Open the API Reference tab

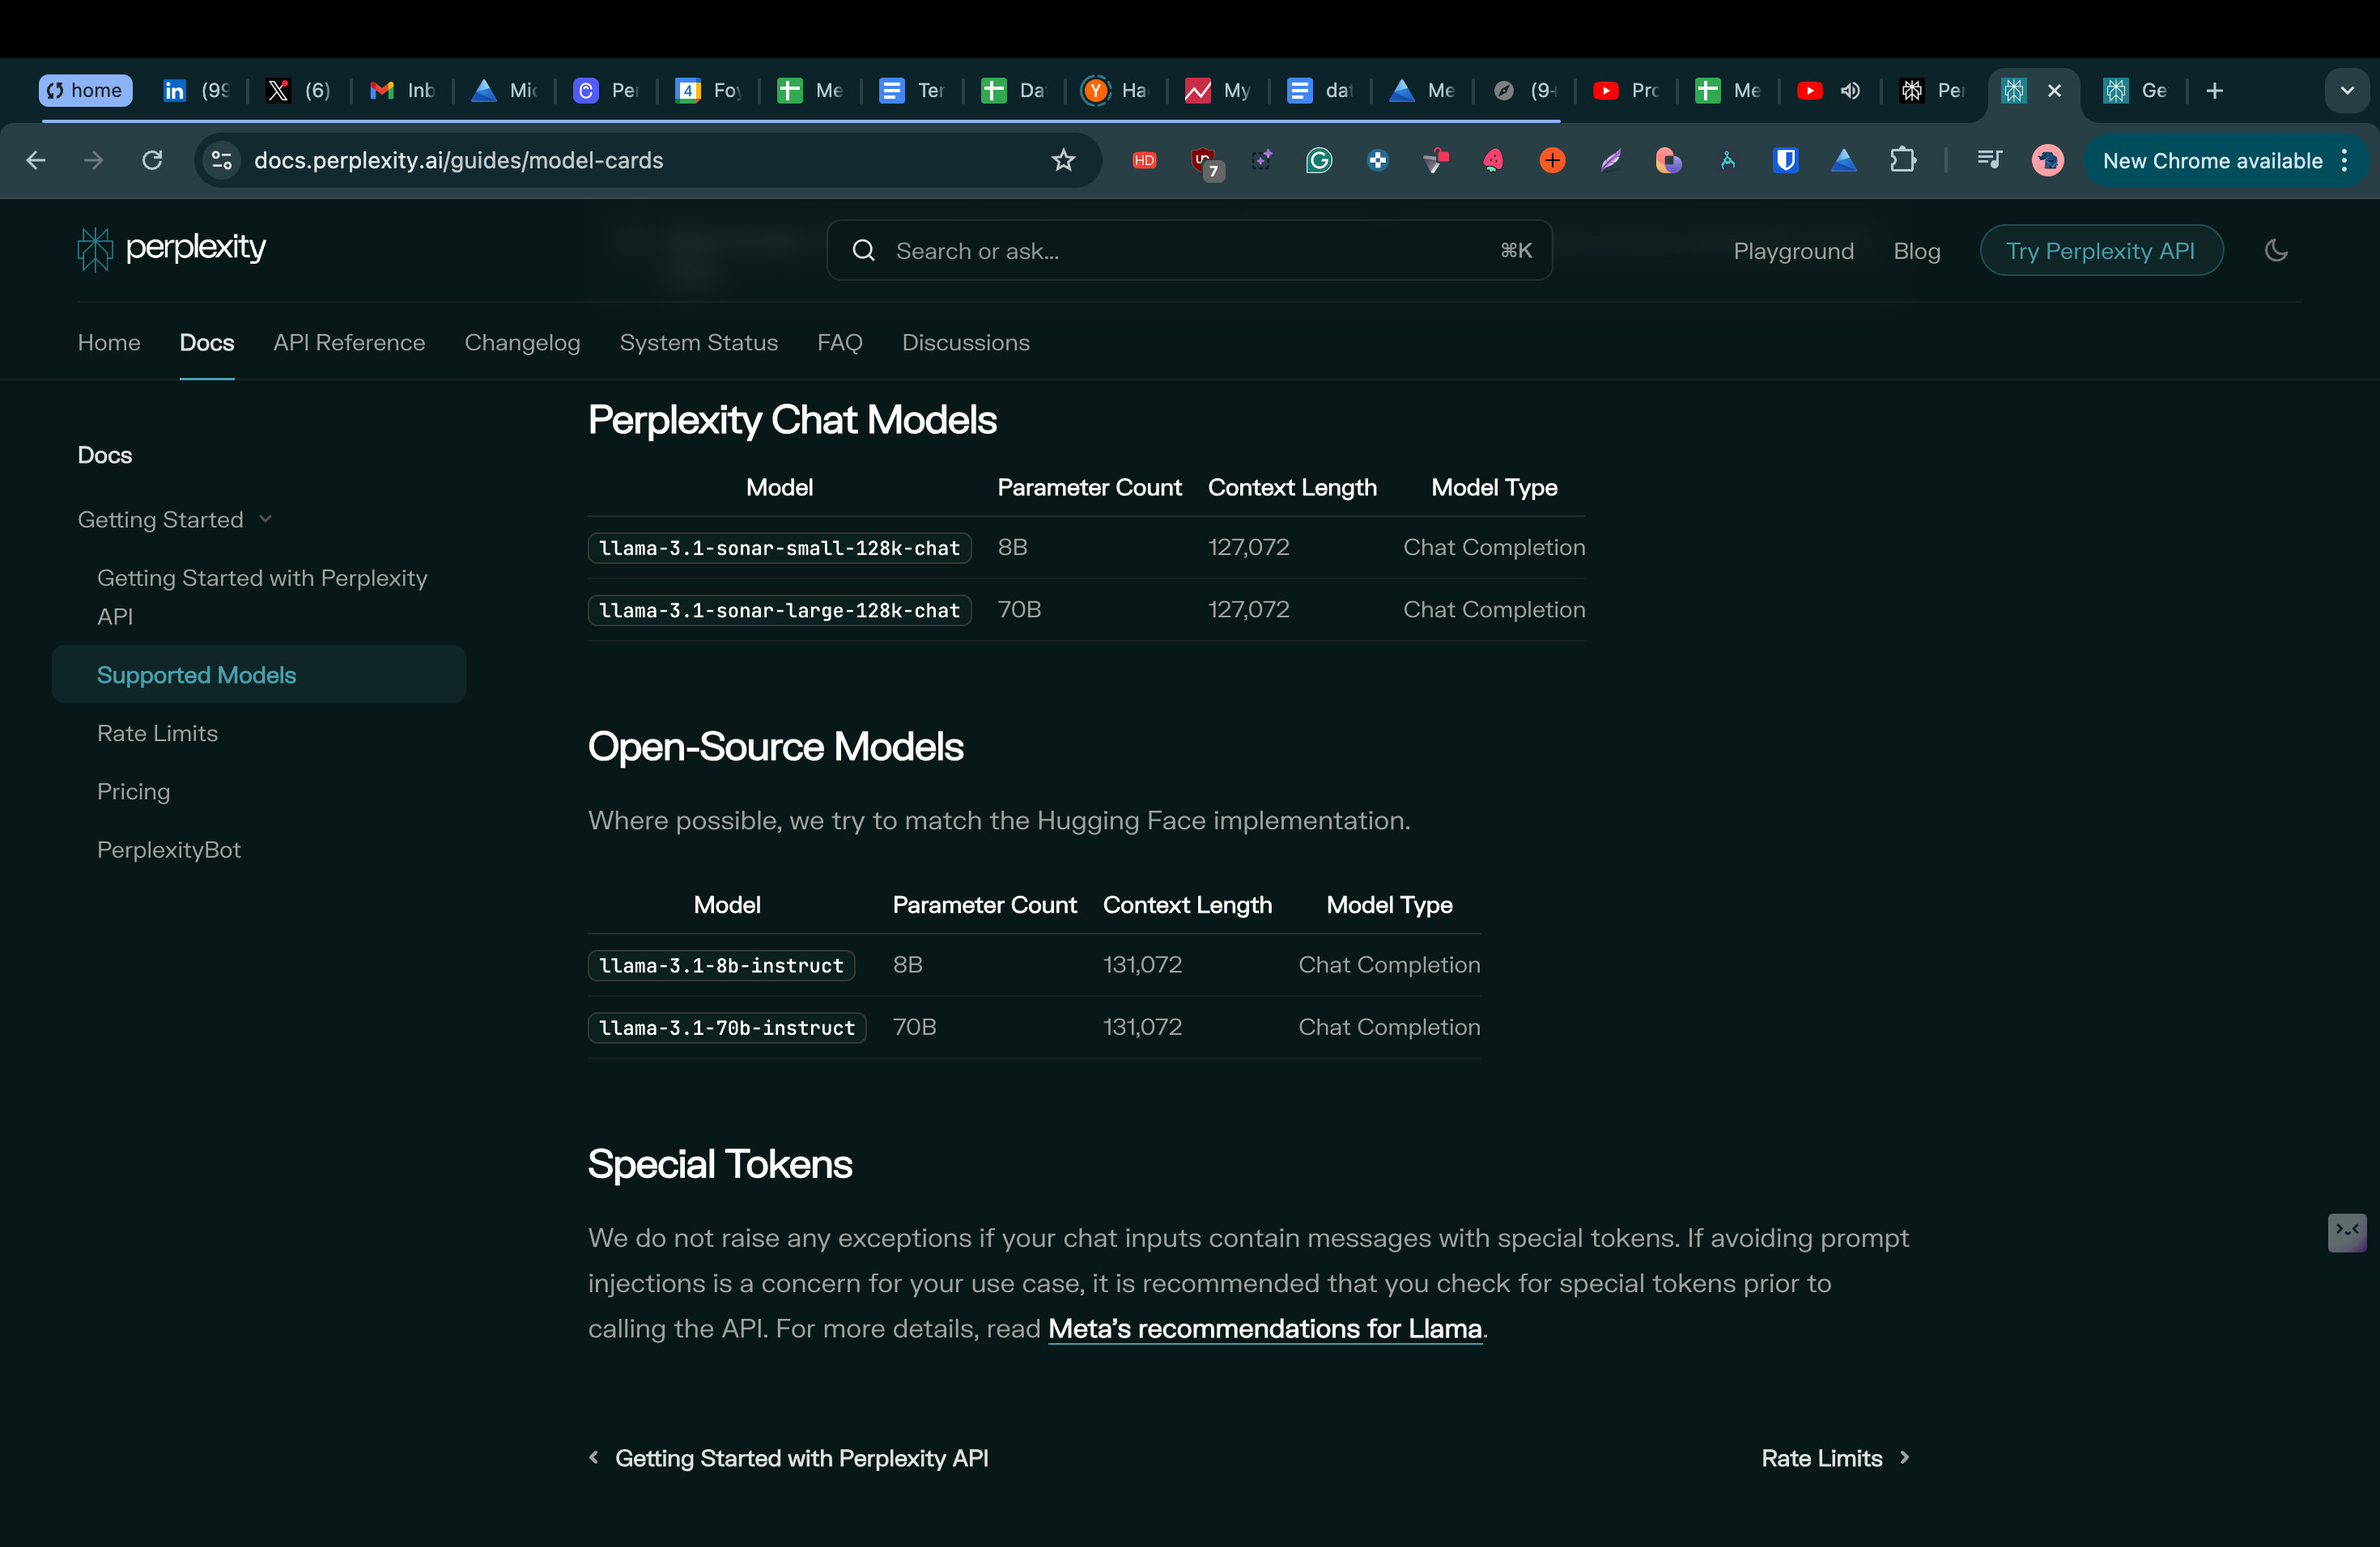349,343
